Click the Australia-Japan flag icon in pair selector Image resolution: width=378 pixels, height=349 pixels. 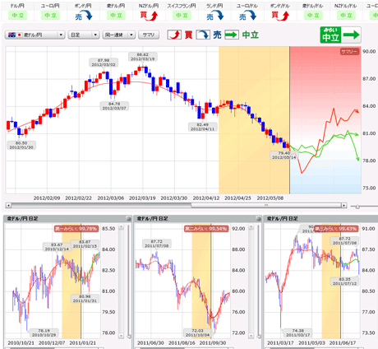[x=15, y=35]
